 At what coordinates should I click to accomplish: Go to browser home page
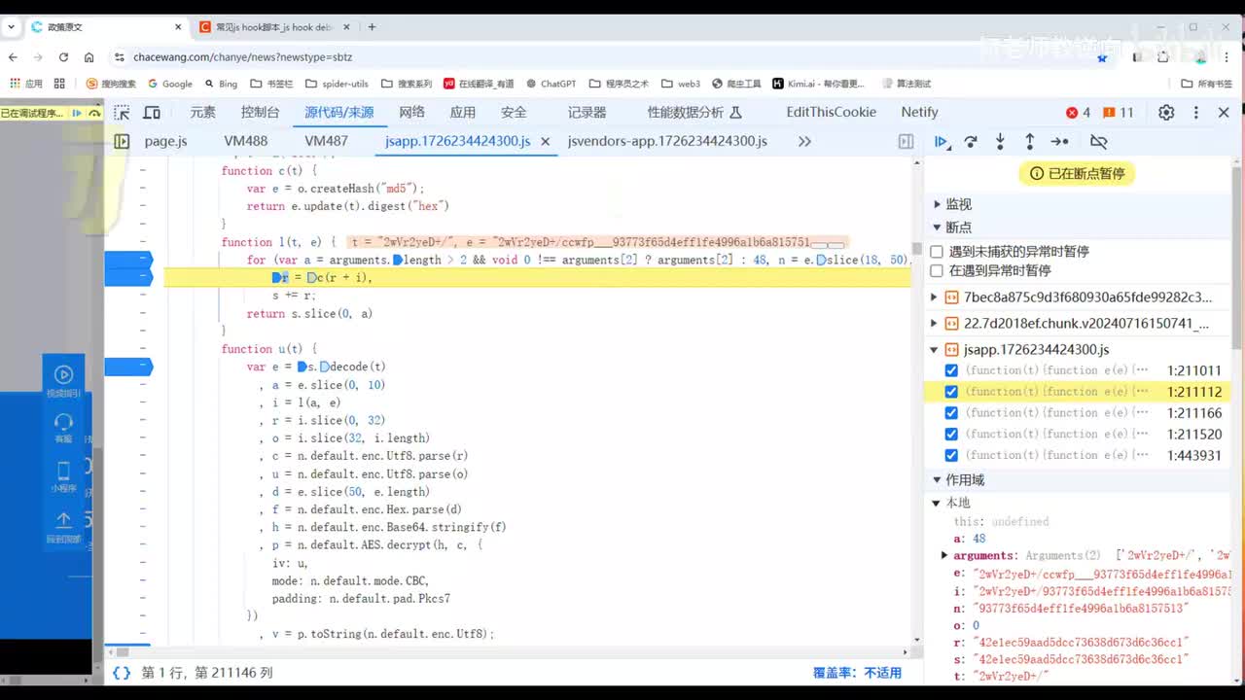pyautogui.click(x=89, y=57)
